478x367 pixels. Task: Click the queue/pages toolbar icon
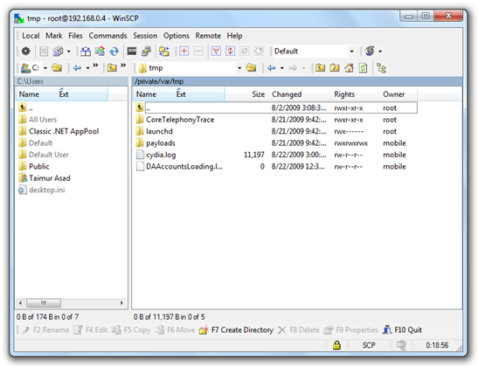point(58,52)
